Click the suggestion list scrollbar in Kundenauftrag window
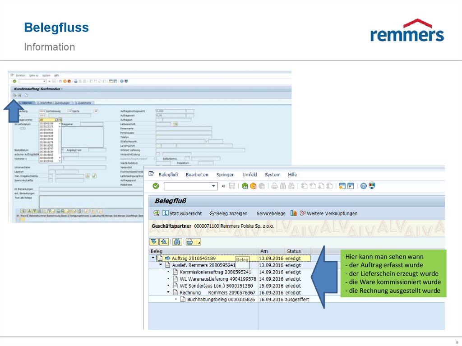 60,142
